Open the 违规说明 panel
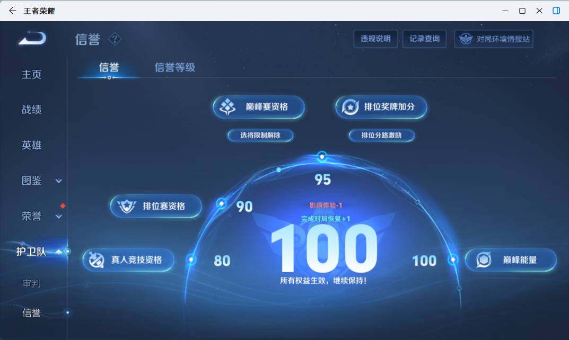This screenshot has width=569, height=340. point(375,39)
